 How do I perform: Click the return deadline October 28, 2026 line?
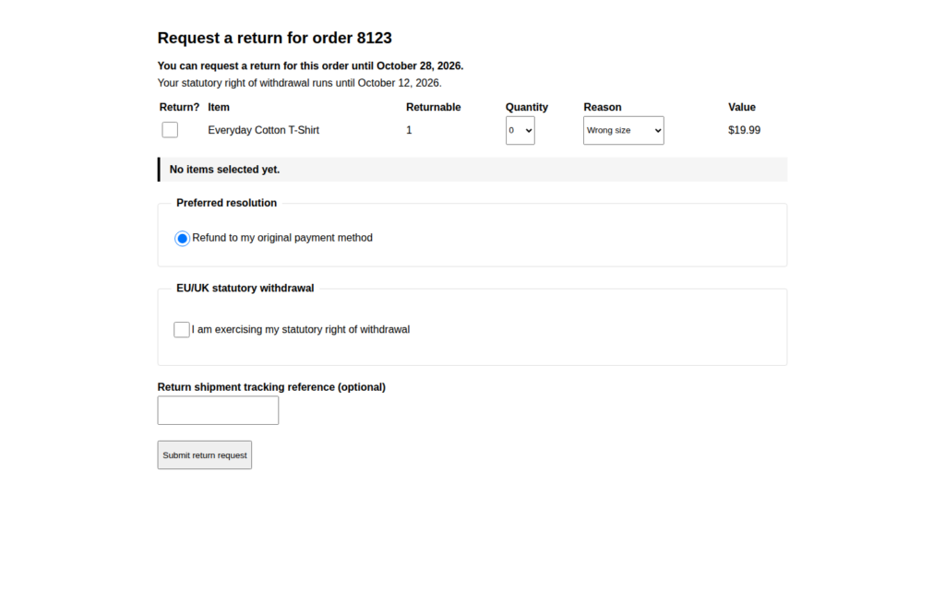[310, 65]
